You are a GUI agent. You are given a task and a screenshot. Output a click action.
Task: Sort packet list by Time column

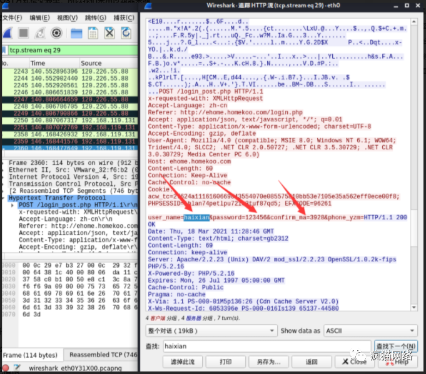pyautogui.click(x=54, y=63)
